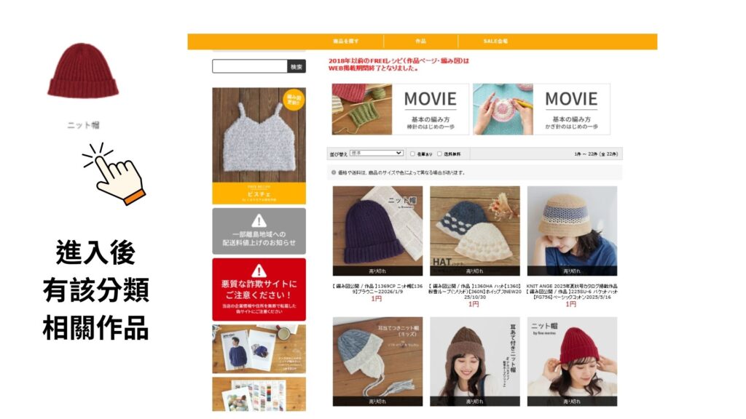Click warning triangle on gray shipping notice
The width and height of the screenshot is (746, 419).
(x=259, y=220)
